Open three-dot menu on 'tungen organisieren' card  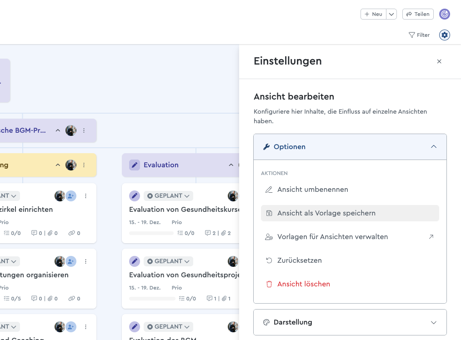pos(85,261)
